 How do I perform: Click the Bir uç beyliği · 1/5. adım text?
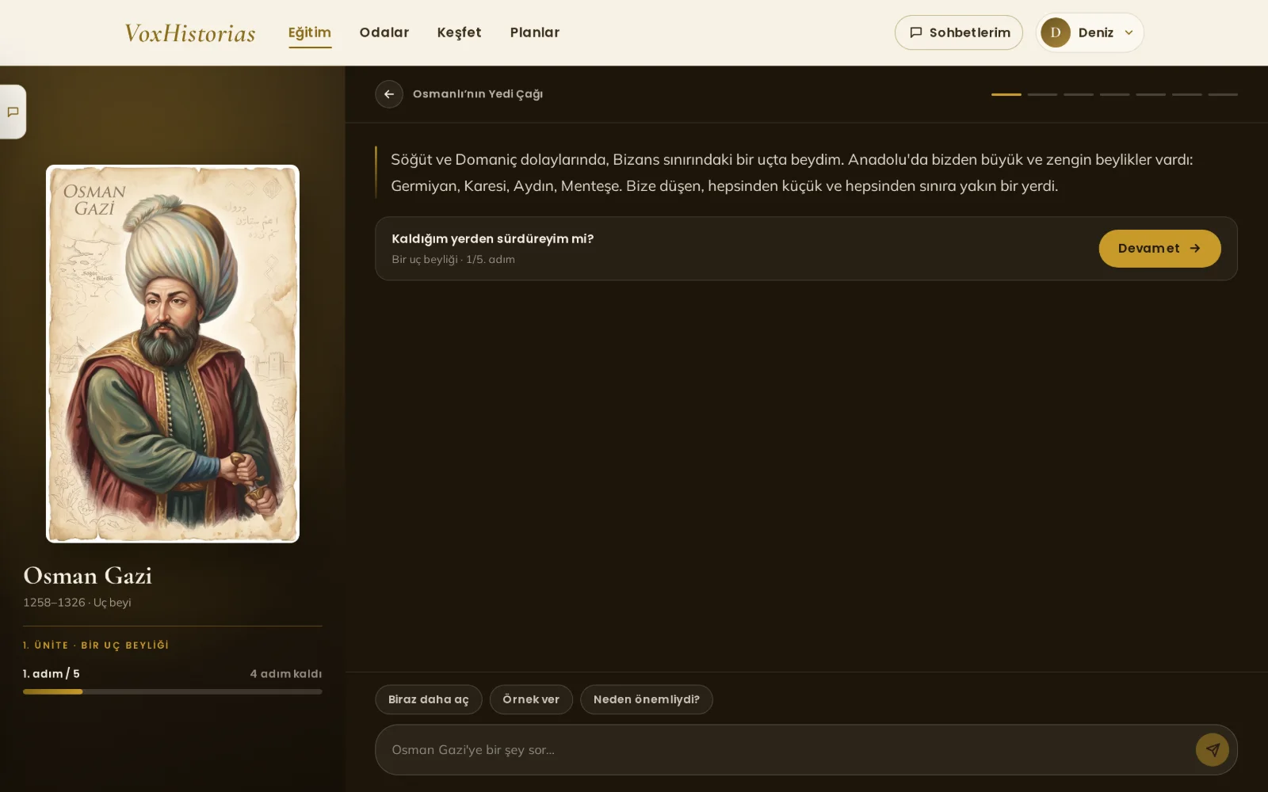(453, 260)
